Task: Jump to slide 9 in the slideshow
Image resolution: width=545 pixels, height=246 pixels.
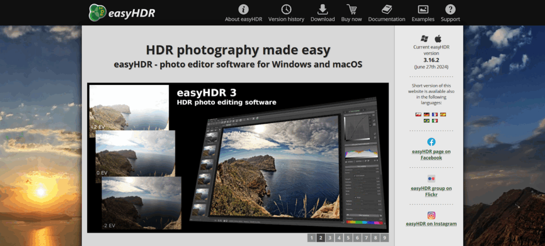Action: click(384, 238)
